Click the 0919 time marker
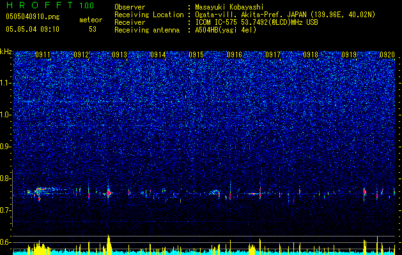Viewport: 402px width, 255px height. [x=349, y=55]
